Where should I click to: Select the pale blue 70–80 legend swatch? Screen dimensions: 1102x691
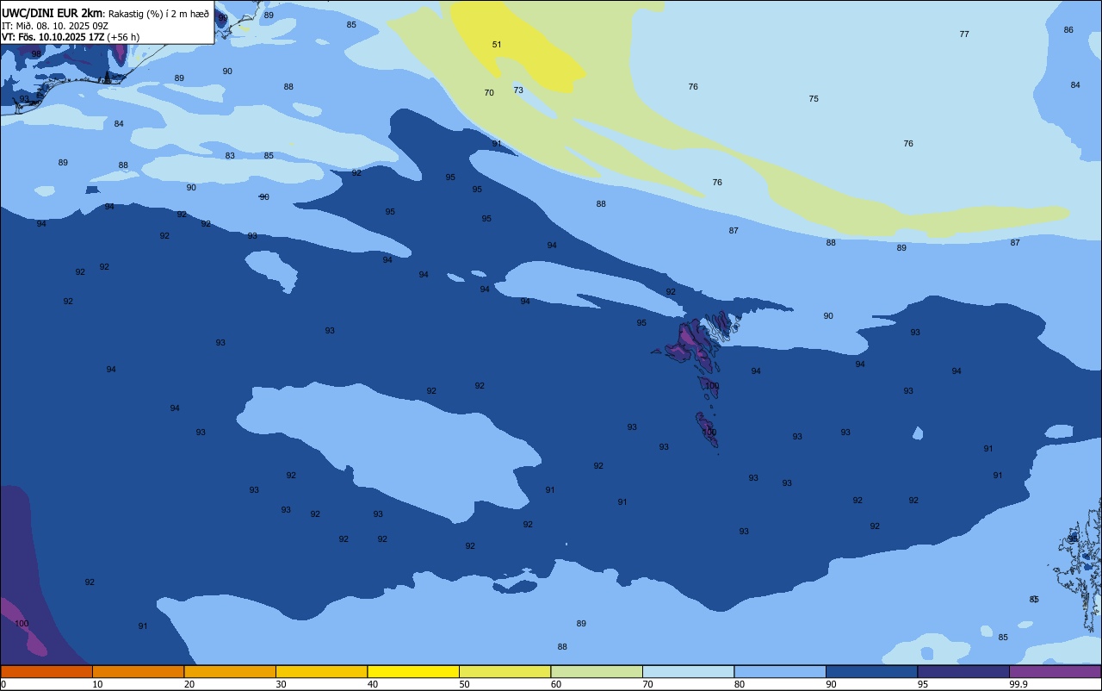[688, 671]
